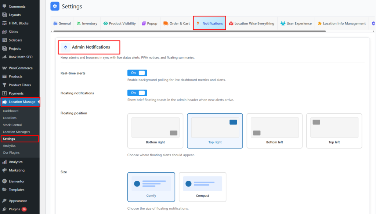Open the Inventory settings tab

[x=87, y=23]
